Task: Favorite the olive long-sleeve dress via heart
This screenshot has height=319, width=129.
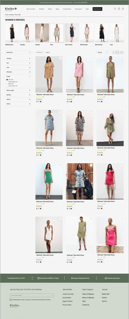Action: pyautogui.click(x=122, y=112)
